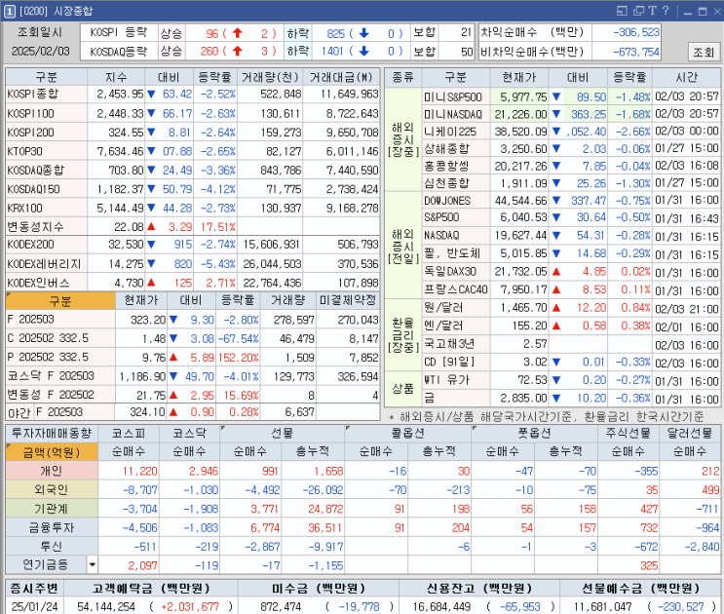Open the font size T icon
Viewport: 724px width, 614px height.
point(653,11)
